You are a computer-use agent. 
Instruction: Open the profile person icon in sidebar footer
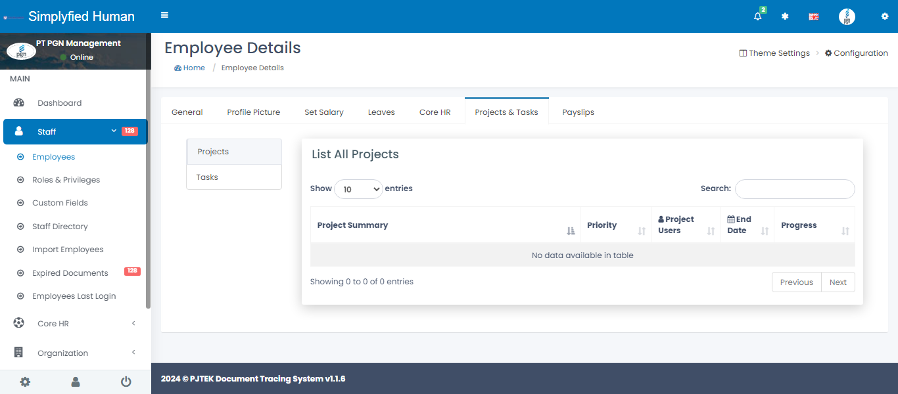click(x=76, y=382)
